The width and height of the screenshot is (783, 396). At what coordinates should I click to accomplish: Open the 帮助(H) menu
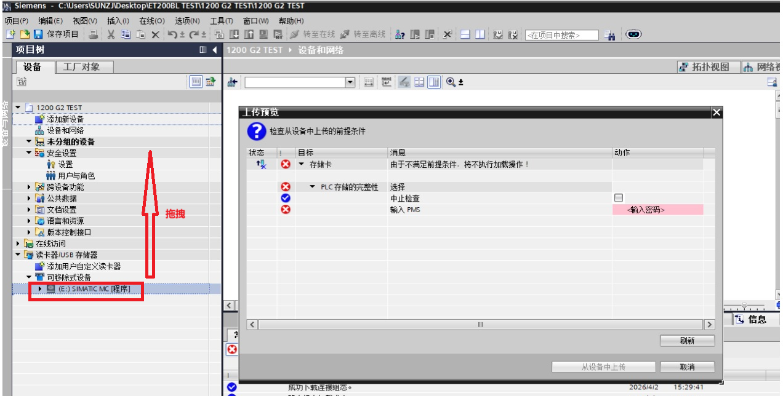(291, 21)
